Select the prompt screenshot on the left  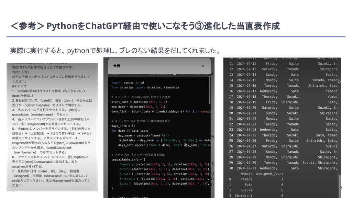point(52,127)
